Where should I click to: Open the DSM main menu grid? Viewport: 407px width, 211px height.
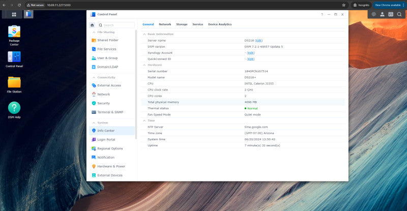coord(14,14)
